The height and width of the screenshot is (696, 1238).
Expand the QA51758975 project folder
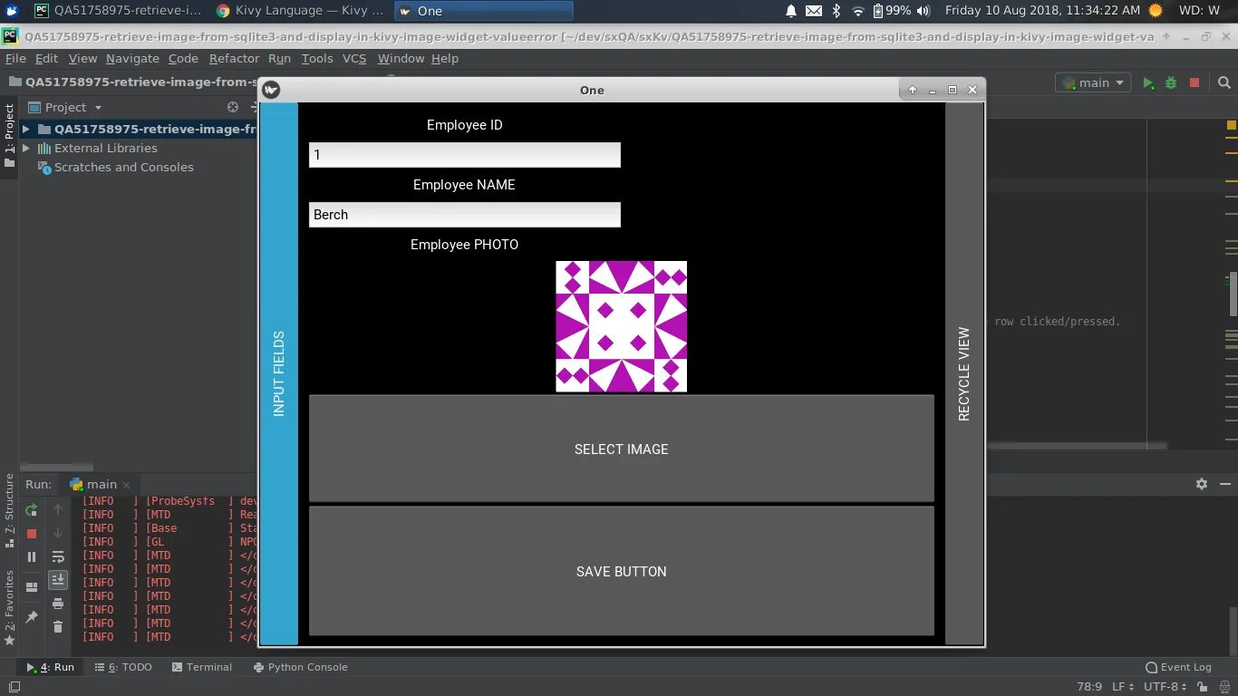coord(26,130)
